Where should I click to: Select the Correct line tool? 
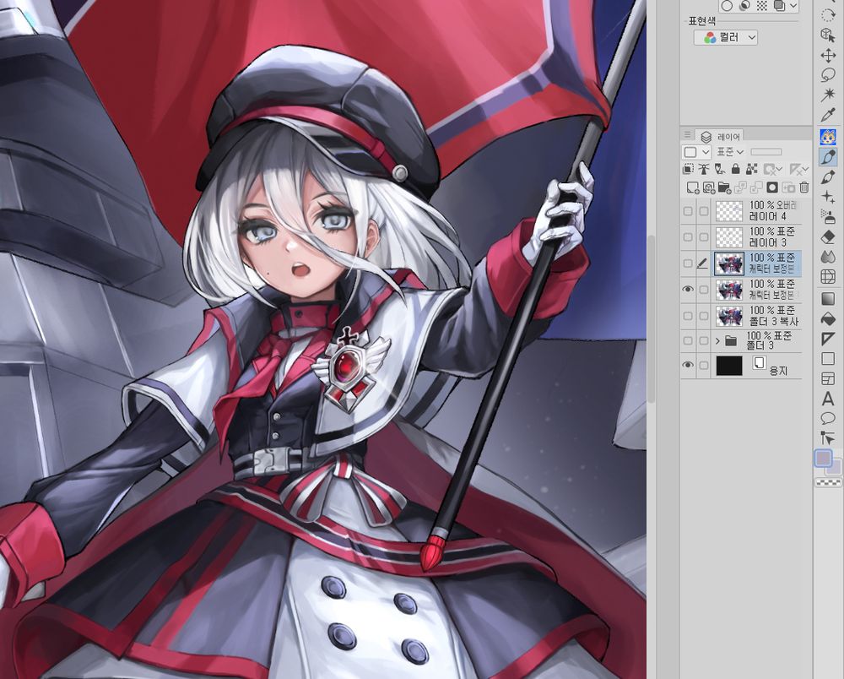point(828,437)
